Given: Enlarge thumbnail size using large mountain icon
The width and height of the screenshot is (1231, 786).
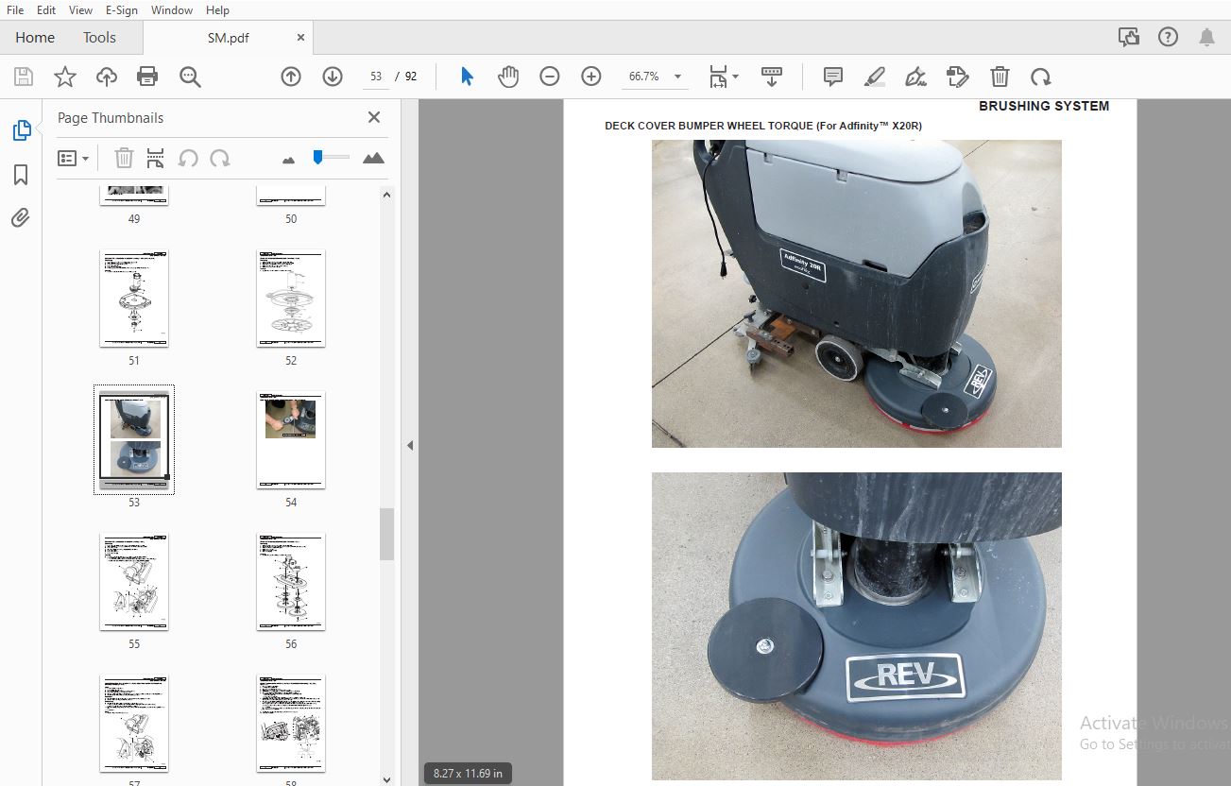Looking at the screenshot, I should point(373,158).
